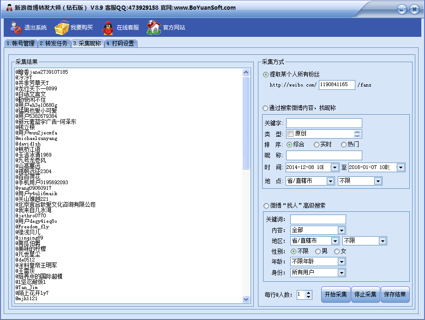
Task: Click 官方网站 toolbar label
Action: click(x=174, y=28)
